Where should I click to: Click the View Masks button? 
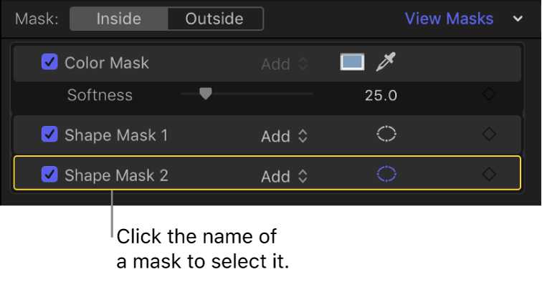(x=449, y=19)
